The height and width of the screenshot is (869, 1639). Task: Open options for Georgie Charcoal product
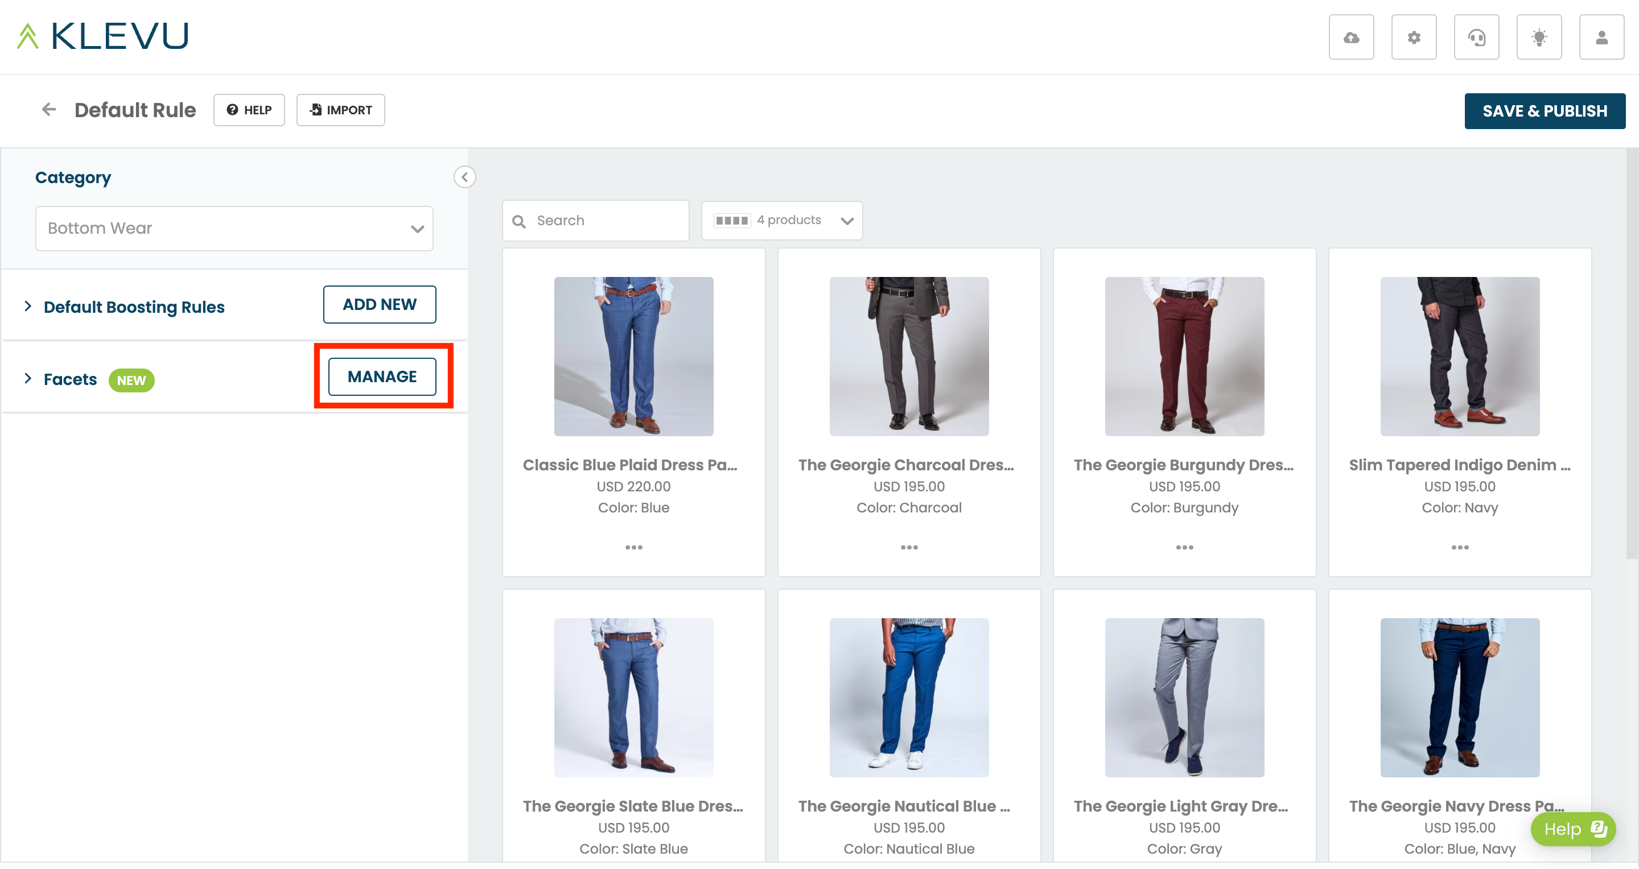click(x=909, y=547)
